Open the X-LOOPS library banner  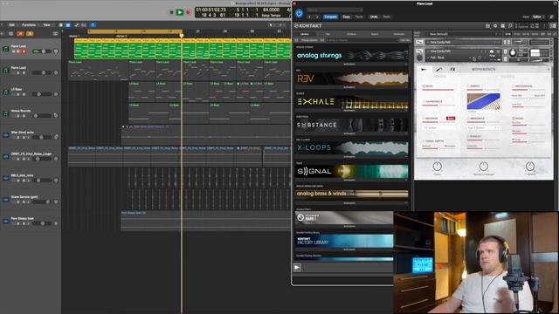(x=352, y=147)
